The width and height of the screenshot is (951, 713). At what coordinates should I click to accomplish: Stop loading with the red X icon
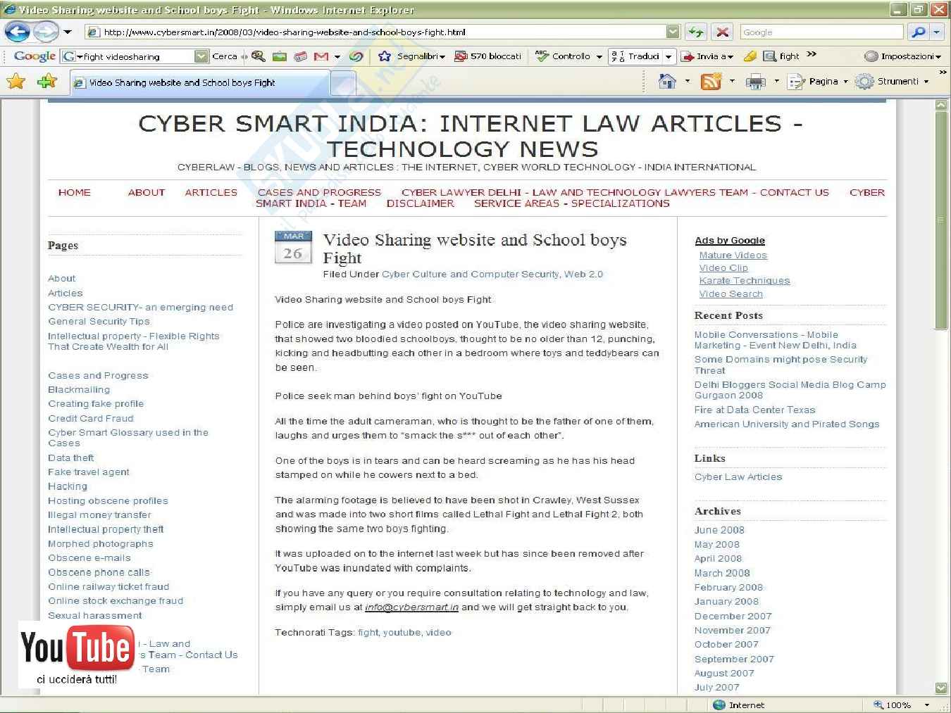[x=722, y=32]
